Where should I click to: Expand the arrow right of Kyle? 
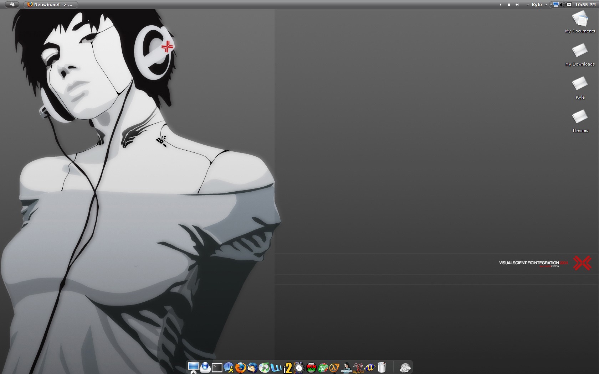coord(546,5)
